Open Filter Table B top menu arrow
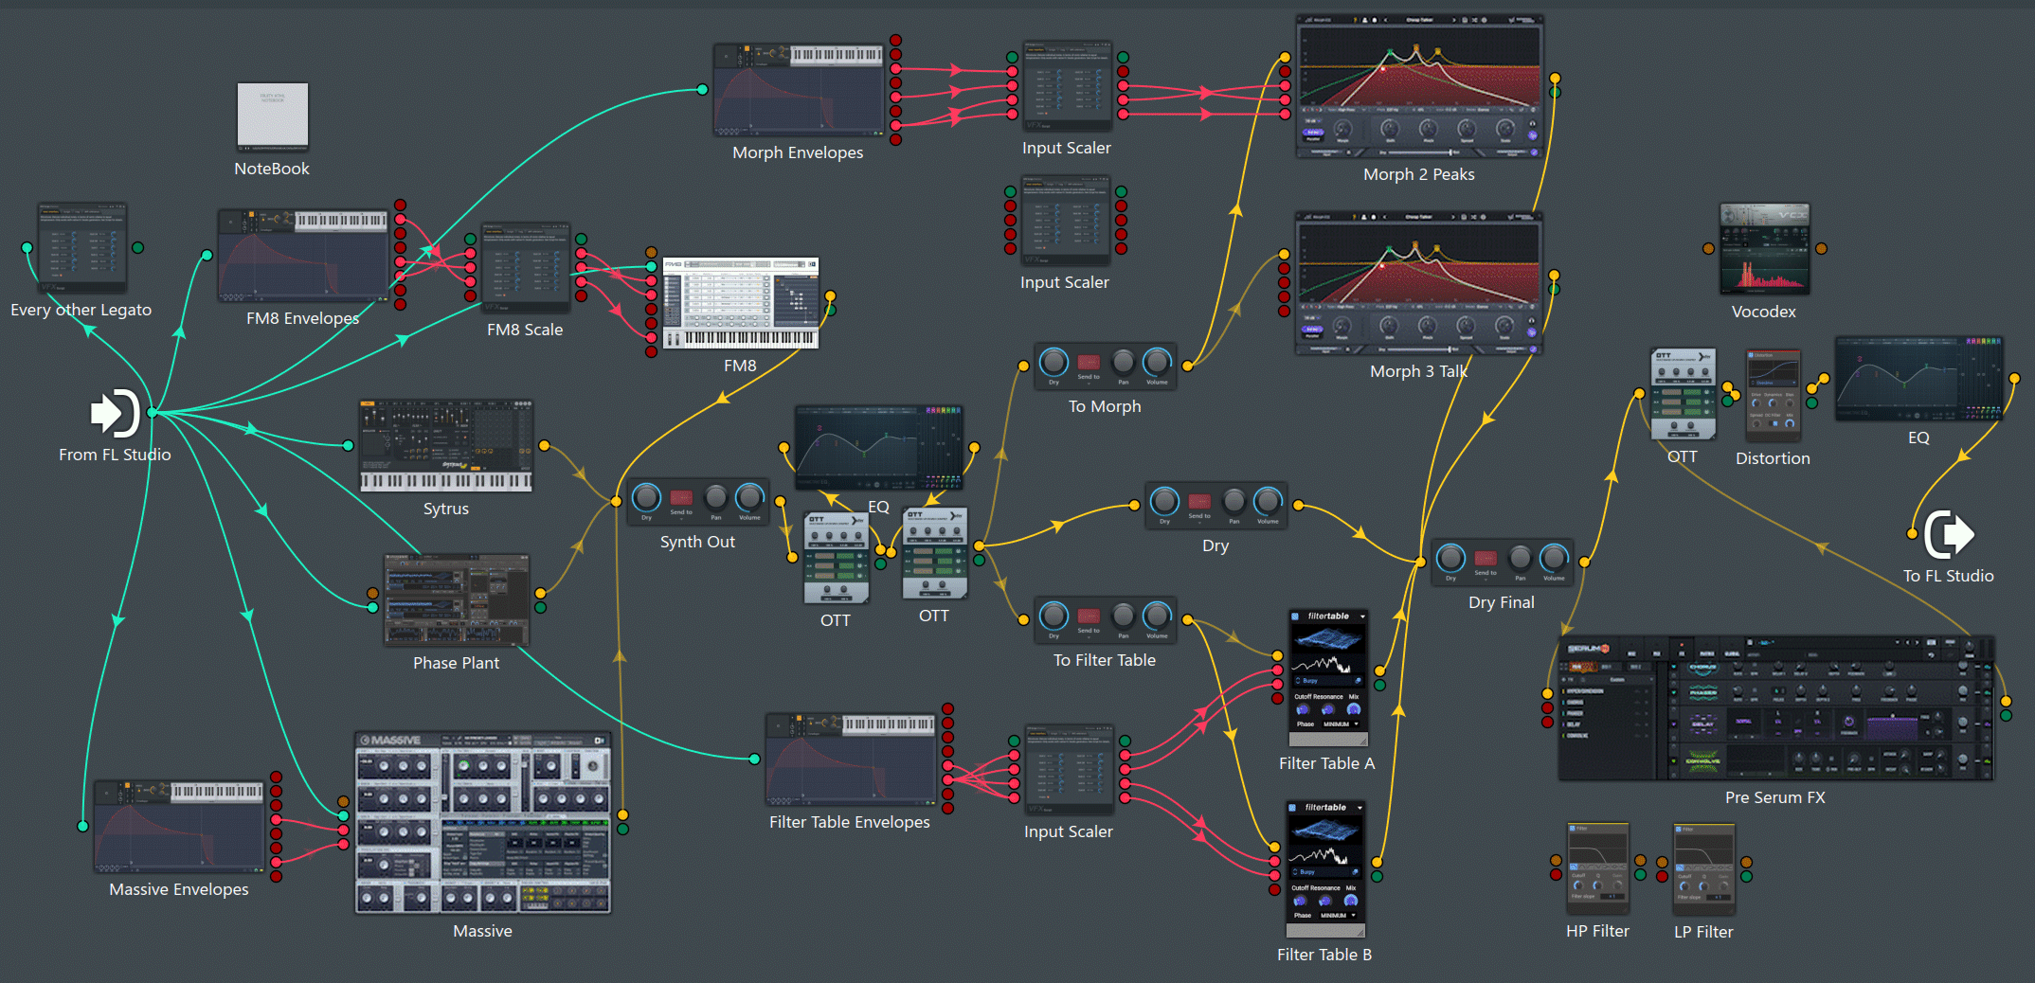Image resolution: width=2035 pixels, height=983 pixels. pyautogui.click(x=1360, y=808)
